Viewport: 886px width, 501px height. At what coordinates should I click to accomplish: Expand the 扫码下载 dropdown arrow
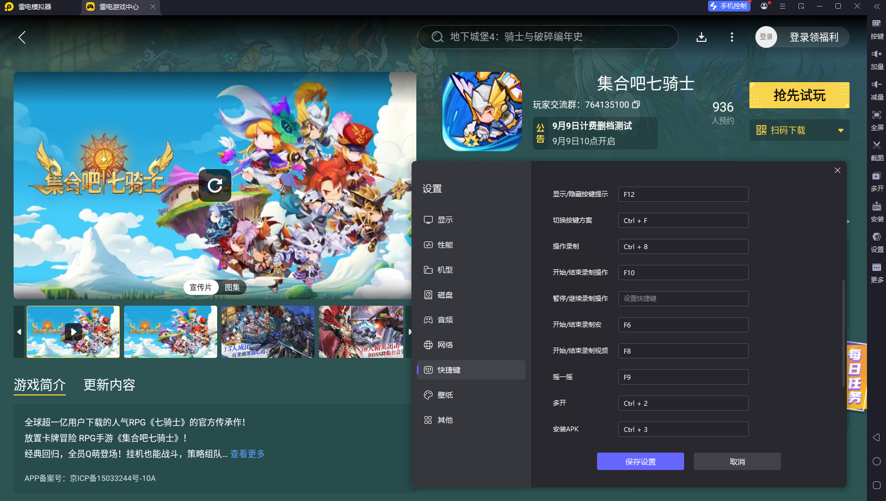pyautogui.click(x=840, y=131)
